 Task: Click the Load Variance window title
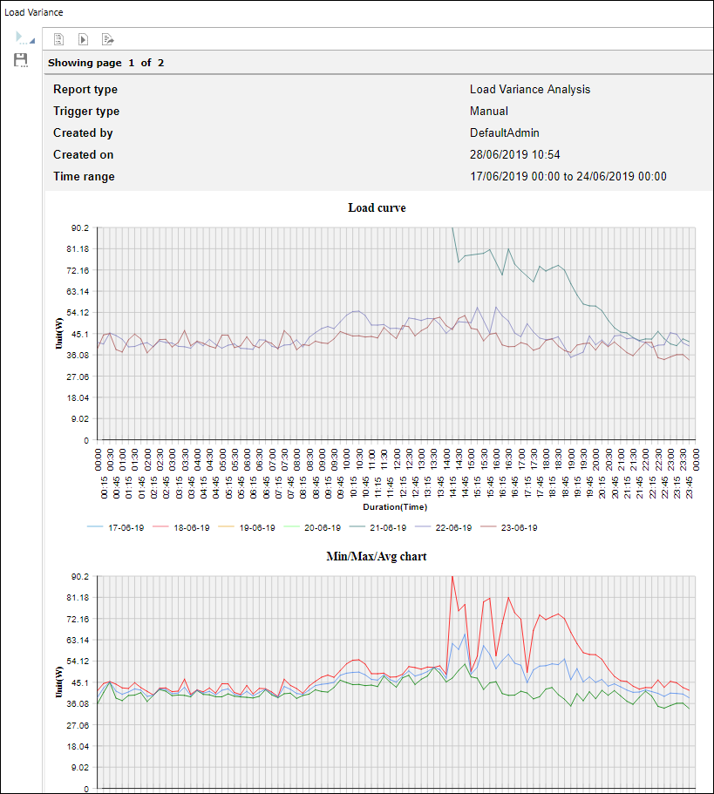coord(34,13)
